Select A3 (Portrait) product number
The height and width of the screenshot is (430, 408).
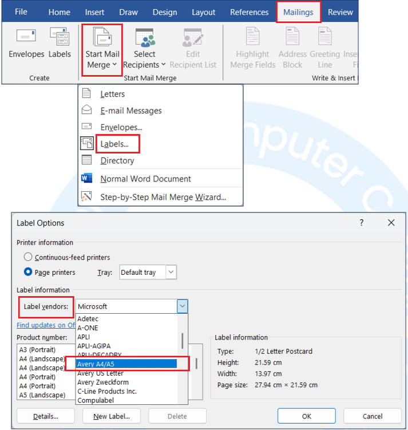pyautogui.click(x=37, y=350)
